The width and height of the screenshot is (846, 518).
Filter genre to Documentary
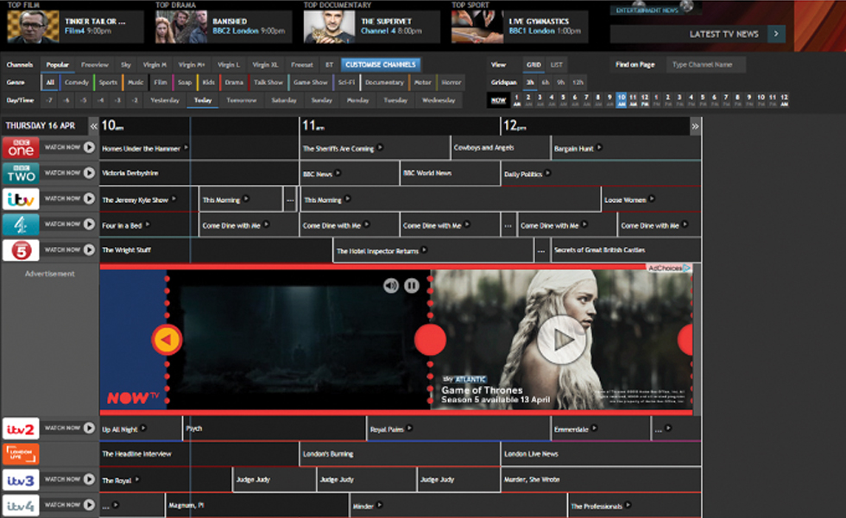tap(384, 83)
